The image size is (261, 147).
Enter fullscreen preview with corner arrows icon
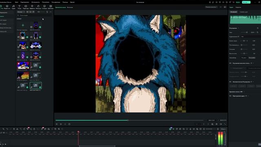tap(225, 124)
